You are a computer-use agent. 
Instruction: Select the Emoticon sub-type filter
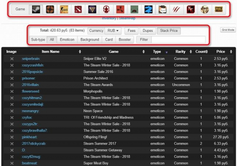pyautogui.click(x=67, y=40)
